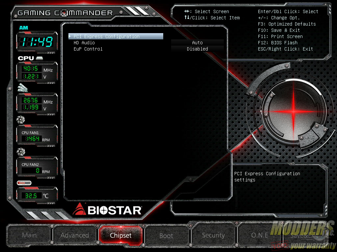Image resolution: width=337 pixels, height=252 pixels.
Task: Click the +/-: Change Opt. hint
Action: [x=279, y=18]
